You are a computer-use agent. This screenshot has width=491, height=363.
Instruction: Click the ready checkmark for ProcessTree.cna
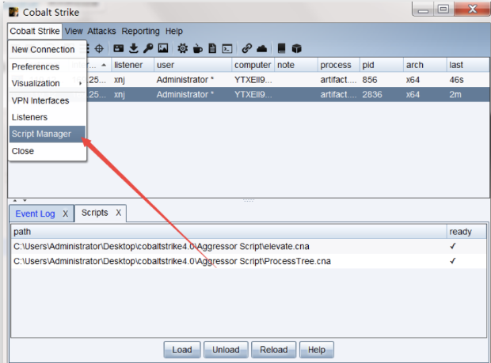coord(452,261)
